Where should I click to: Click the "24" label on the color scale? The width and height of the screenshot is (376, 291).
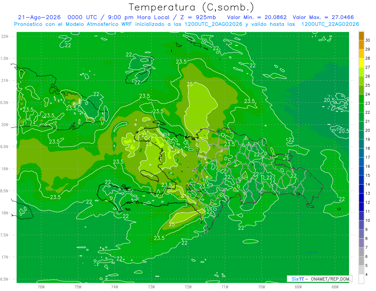(x=368, y=94)
